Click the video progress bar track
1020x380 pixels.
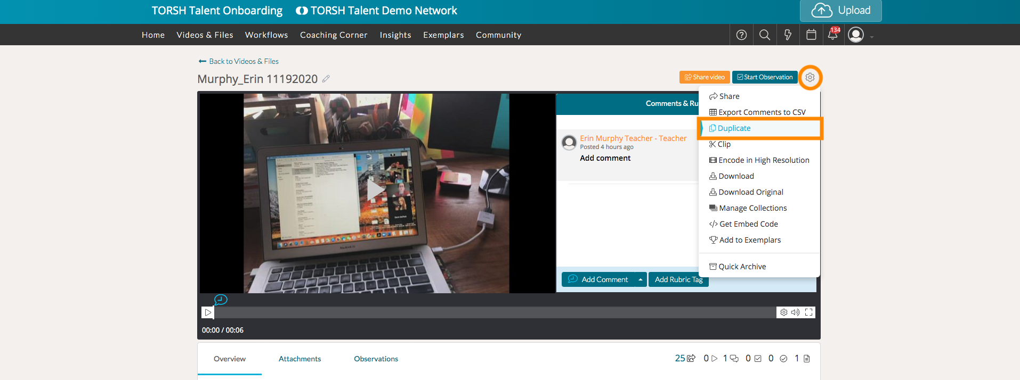(x=480, y=312)
